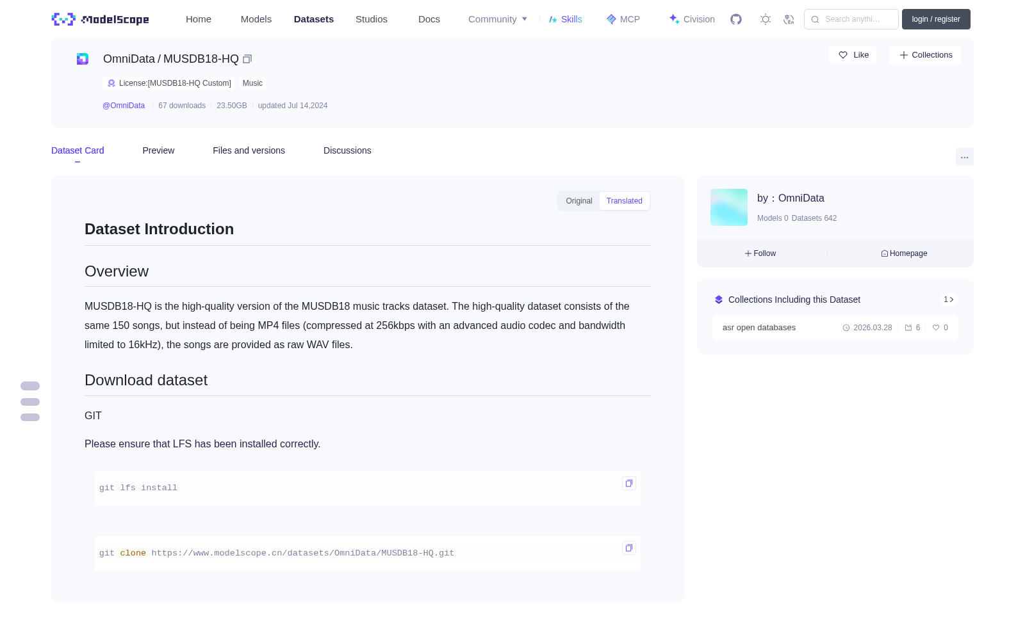Show the Original card text
The height and width of the screenshot is (640, 1025).
[579, 201]
